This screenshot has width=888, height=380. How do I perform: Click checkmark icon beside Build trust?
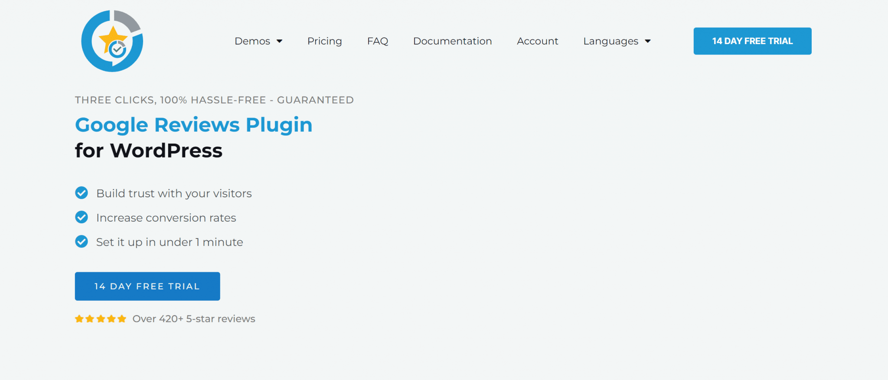tap(82, 193)
